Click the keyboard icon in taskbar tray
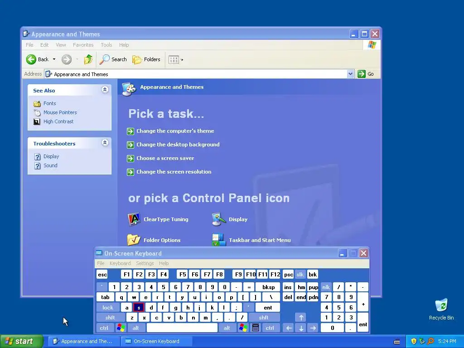Image resolution: width=464 pixels, height=348 pixels. [x=397, y=342]
